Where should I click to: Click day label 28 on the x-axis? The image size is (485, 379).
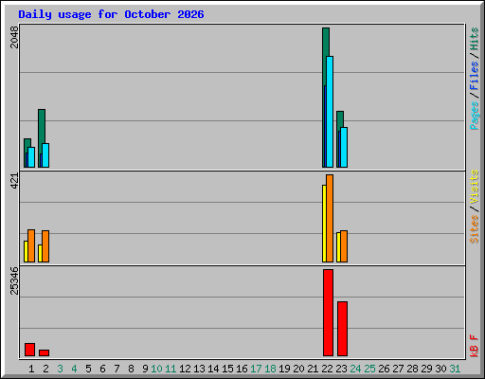pos(412,369)
